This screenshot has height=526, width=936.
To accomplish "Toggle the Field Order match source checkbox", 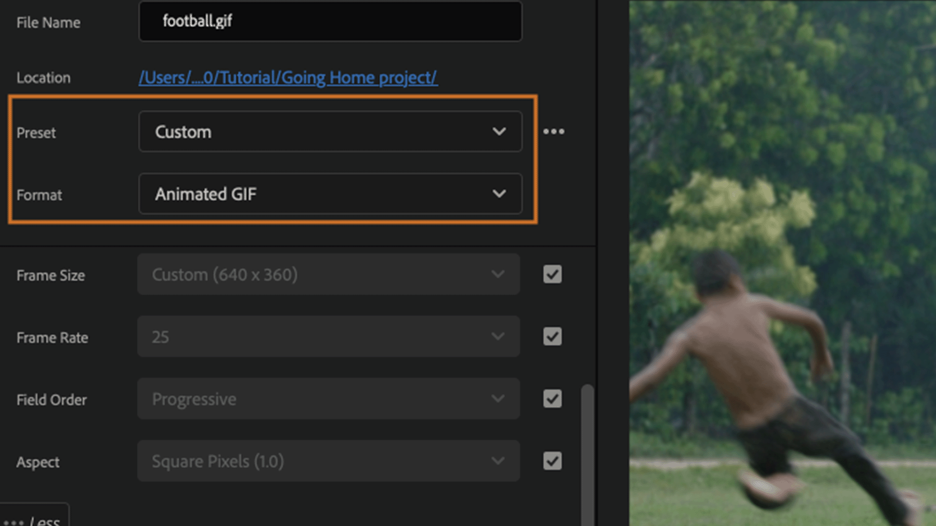I will 552,399.
